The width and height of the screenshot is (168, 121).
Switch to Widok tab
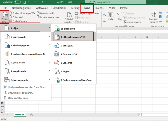click(112, 8)
